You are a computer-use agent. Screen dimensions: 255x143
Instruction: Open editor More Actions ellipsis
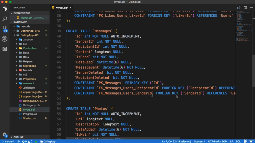[x=252, y=8]
